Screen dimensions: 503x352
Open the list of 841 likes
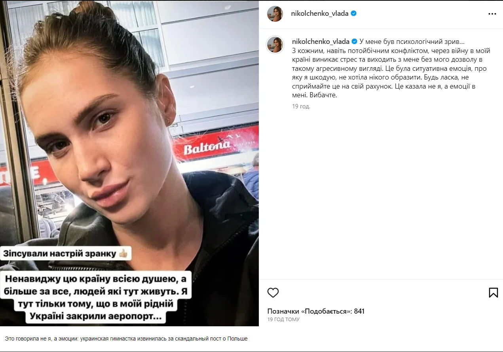[316, 311]
